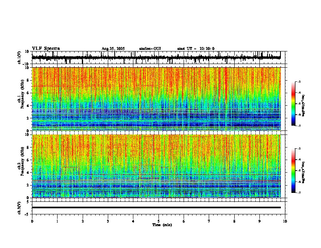This screenshot has width=321, height=248.
Task: Click the time axis tick '3'
Action: 108,221
